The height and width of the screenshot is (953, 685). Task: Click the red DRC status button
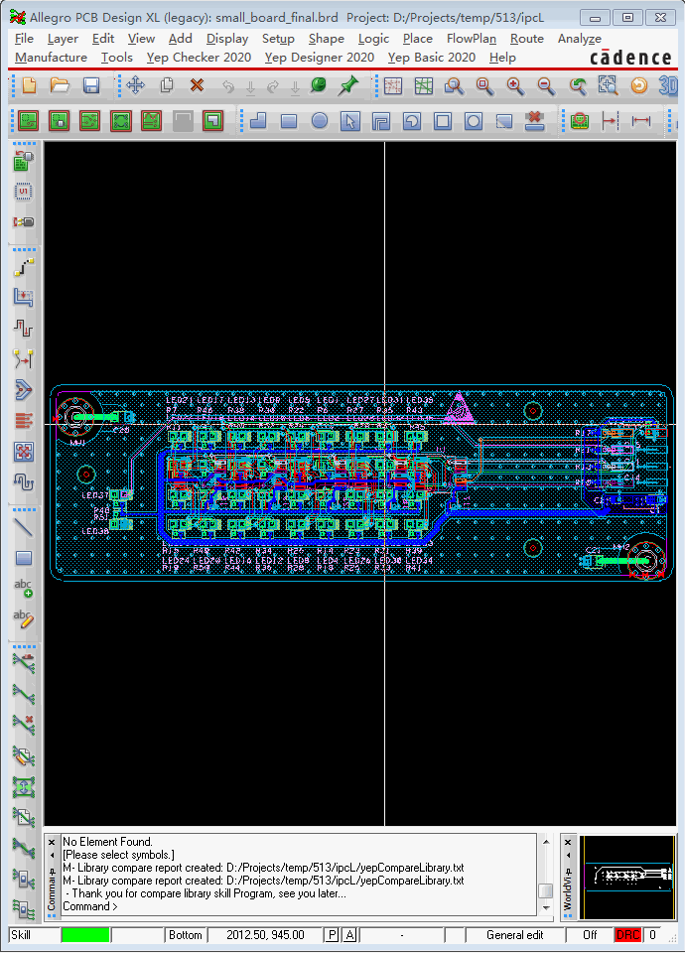[x=627, y=935]
